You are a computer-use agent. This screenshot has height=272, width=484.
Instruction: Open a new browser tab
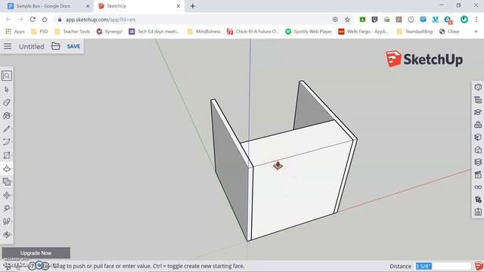click(193, 6)
